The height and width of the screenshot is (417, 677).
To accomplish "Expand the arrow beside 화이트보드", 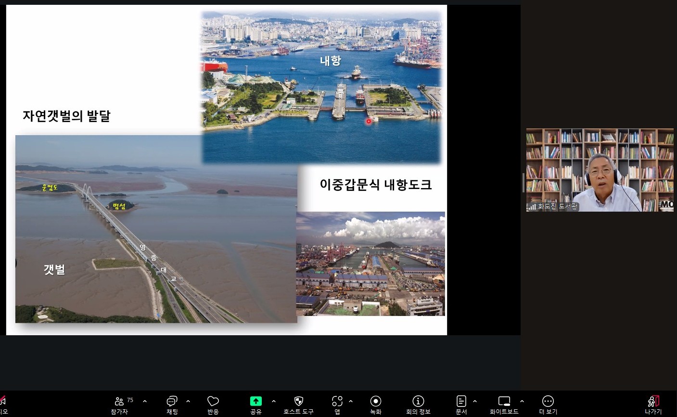I will [x=522, y=401].
